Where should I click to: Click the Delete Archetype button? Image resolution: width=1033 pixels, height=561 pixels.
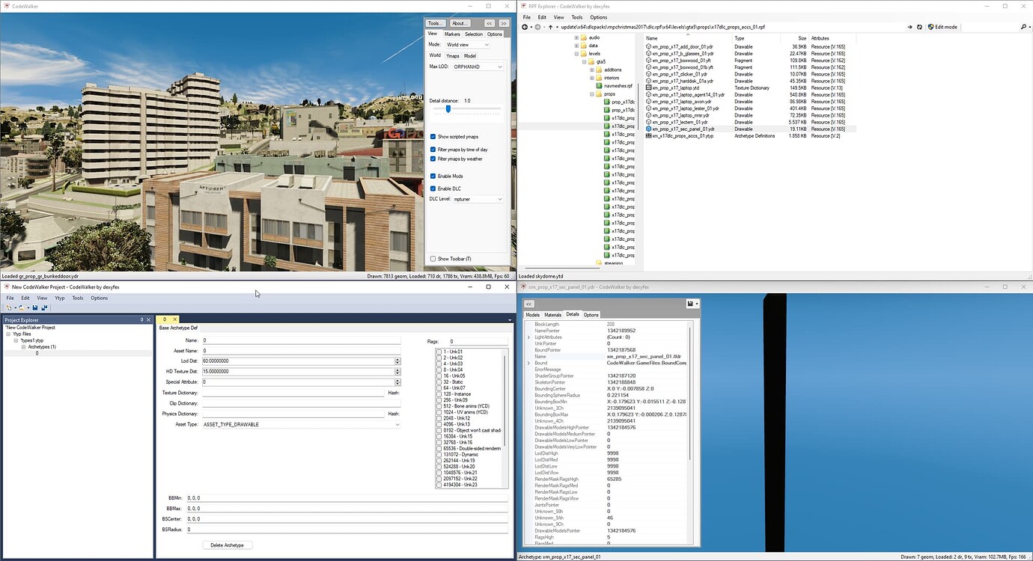tap(227, 545)
